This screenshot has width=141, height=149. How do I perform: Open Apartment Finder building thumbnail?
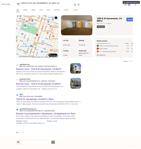point(76,83)
